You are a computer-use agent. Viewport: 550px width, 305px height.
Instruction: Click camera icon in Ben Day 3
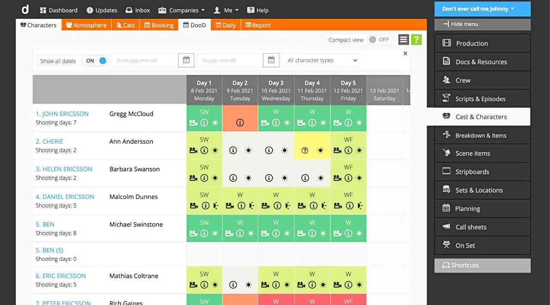pyautogui.click(x=266, y=233)
